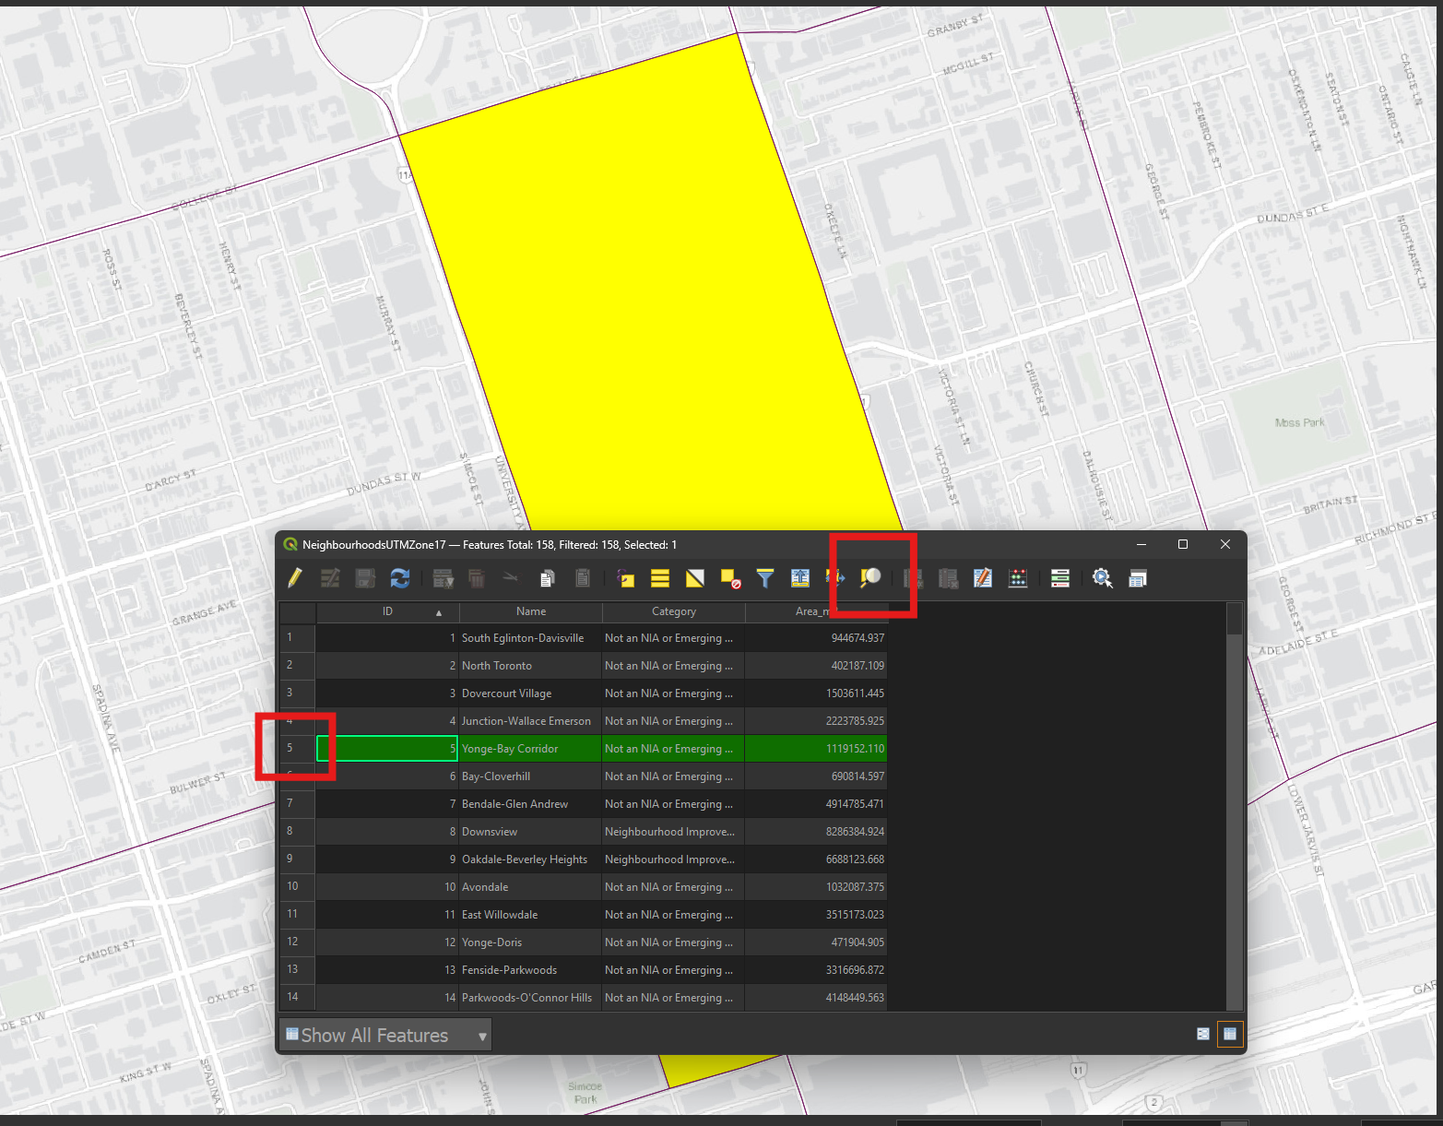Screen dimensions: 1443x1126
Task: Click the Name column header
Action: (x=531, y=611)
